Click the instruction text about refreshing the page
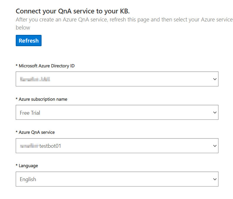 click(124, 24)
